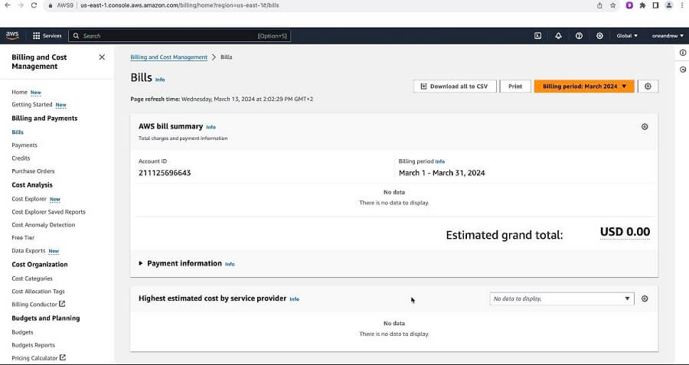
Task: Click Info beside Highest estimated cost heading
Action: (295, 299)
